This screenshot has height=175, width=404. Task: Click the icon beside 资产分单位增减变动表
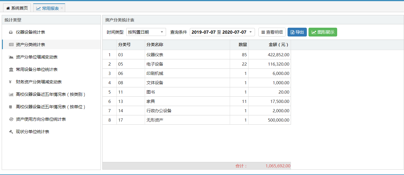pos(11,57)
